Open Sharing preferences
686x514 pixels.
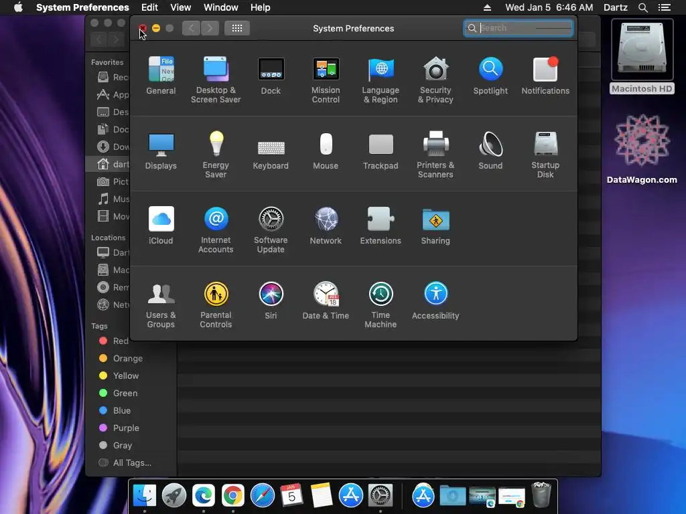pyautogui.click(x=435, y=226)
